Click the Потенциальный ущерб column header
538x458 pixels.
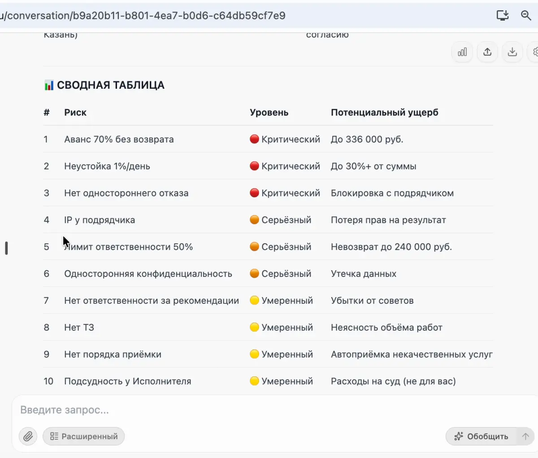coord(385,112)
